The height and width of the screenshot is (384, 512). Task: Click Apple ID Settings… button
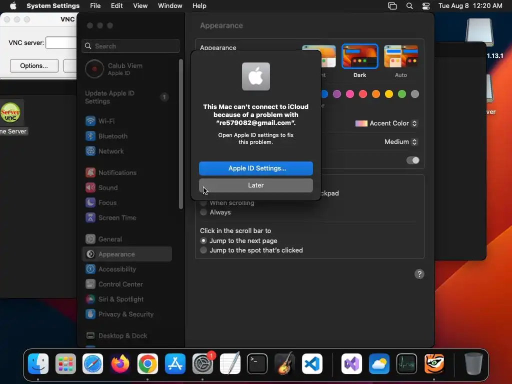click(x=256, y=168)
